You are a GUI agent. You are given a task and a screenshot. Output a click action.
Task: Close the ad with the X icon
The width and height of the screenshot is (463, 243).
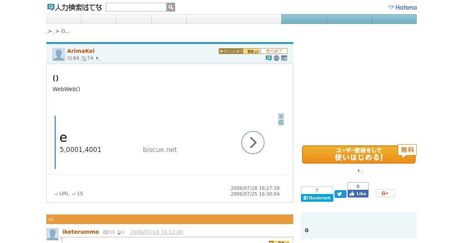pos(281,116)
